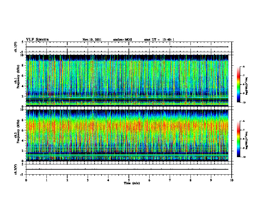Click the "-7" tick on ch.2 color bar

(244, 130)
